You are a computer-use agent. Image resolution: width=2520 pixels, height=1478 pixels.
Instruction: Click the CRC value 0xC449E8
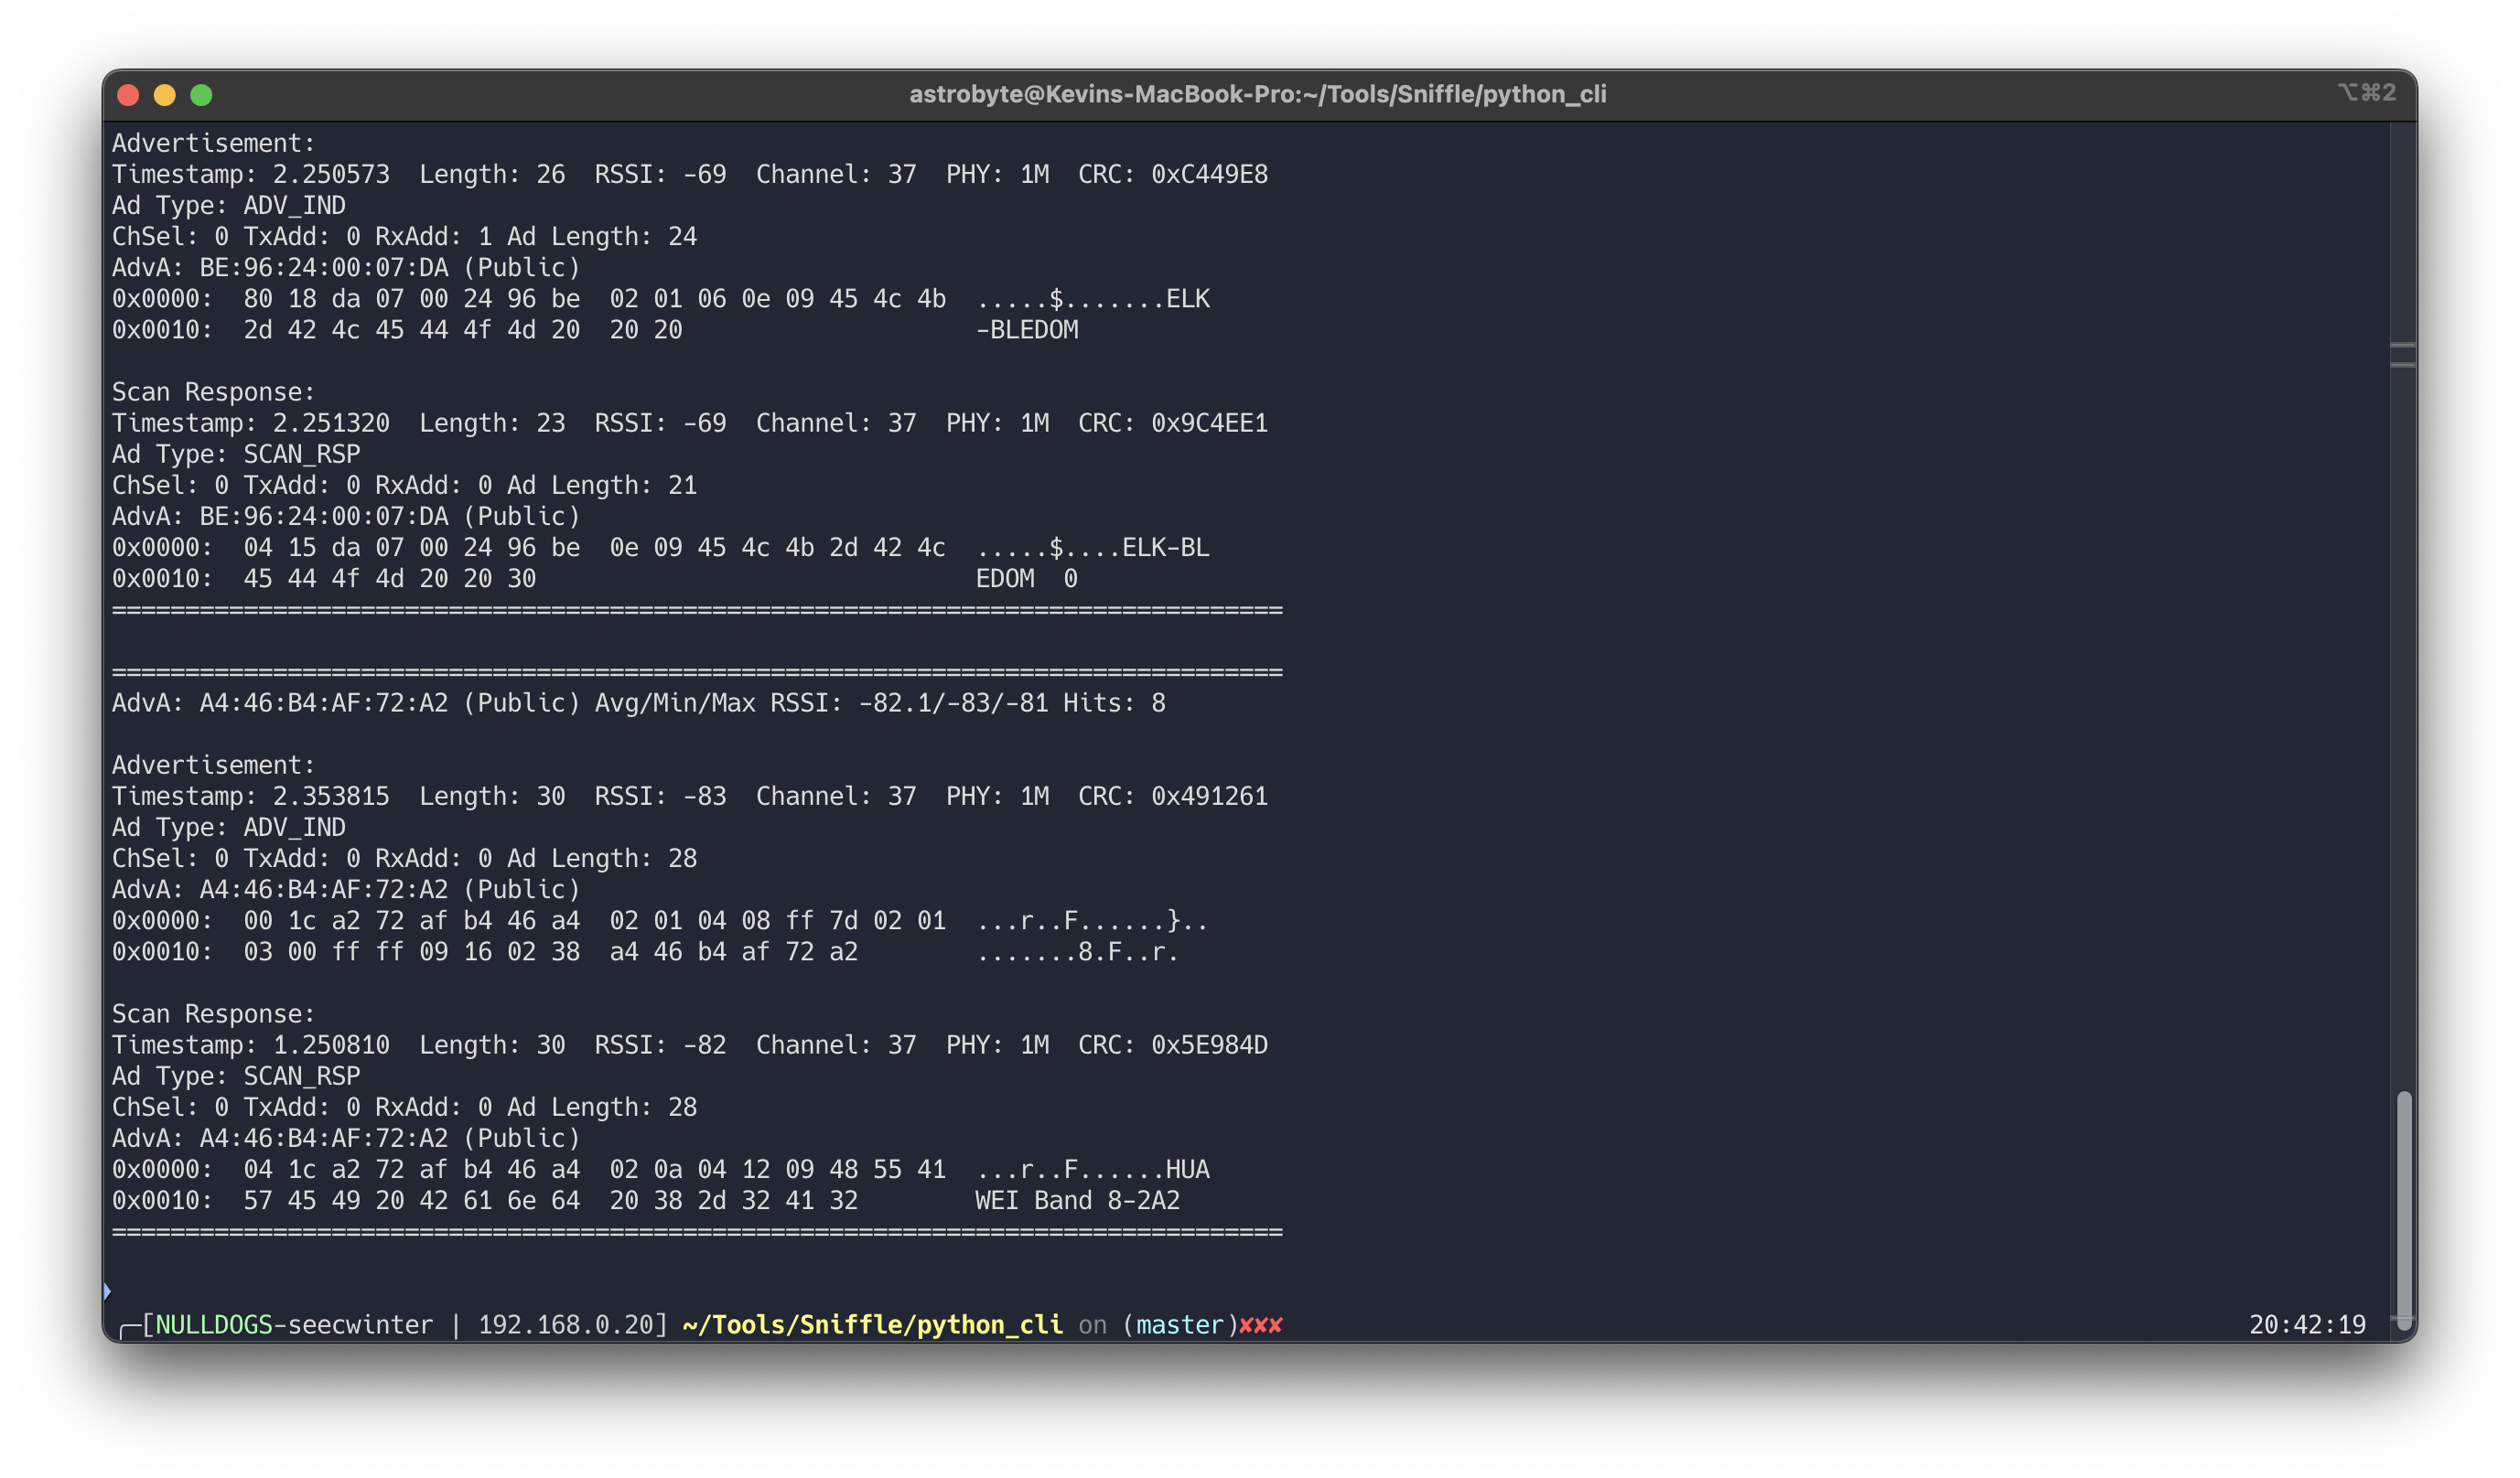pos(1209,175)
